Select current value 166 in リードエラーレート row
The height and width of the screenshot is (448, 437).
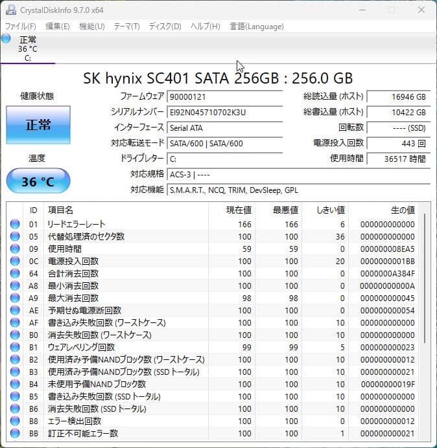pyautogui.click(x=244, y=224)
